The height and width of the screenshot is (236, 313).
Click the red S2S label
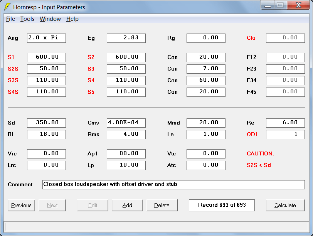click(13, 69)
